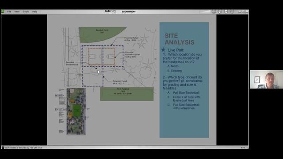Open the Tools menu
This screenshot has width=283, height=159.
[x=26, y=11]
